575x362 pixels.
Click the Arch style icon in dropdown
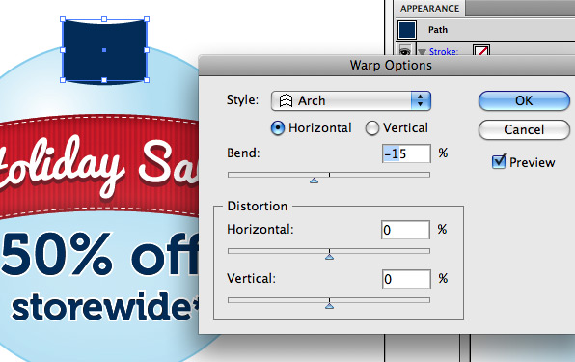coord(286,100)
